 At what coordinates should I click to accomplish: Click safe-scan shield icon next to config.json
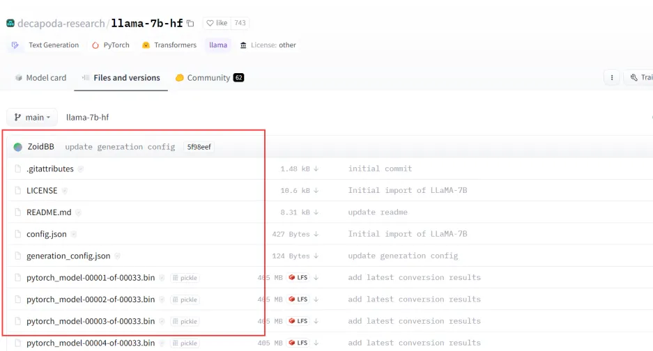click(74, 235)
